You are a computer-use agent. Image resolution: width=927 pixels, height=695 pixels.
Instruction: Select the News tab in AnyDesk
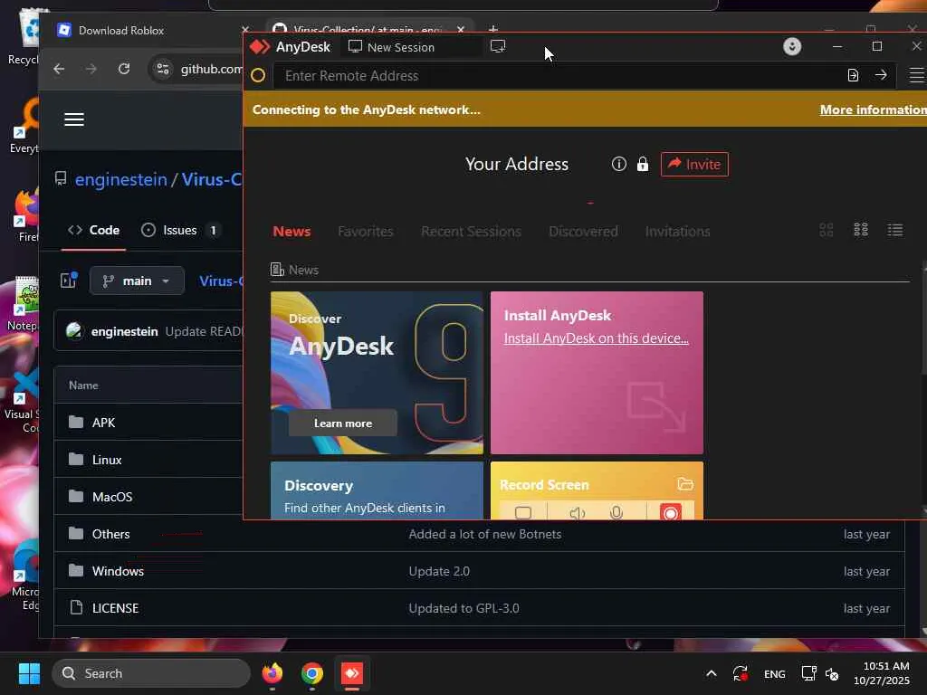pyautogui.click(x=291, y=231)
